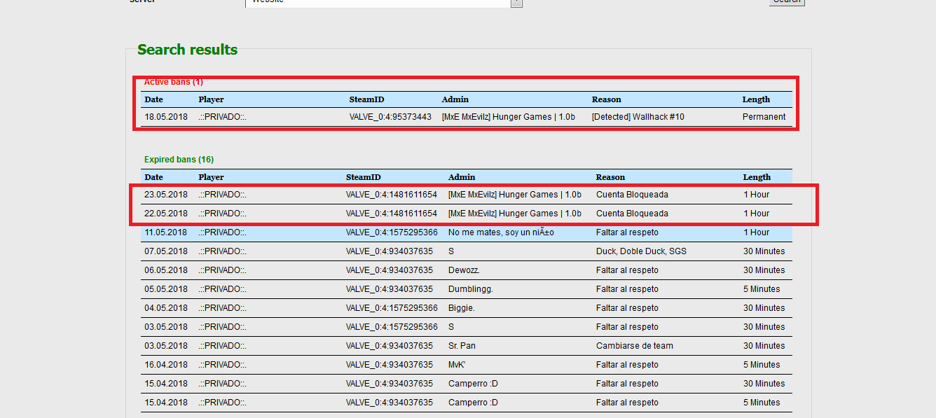Click the admin name "Dewozz."

(464, 270)
